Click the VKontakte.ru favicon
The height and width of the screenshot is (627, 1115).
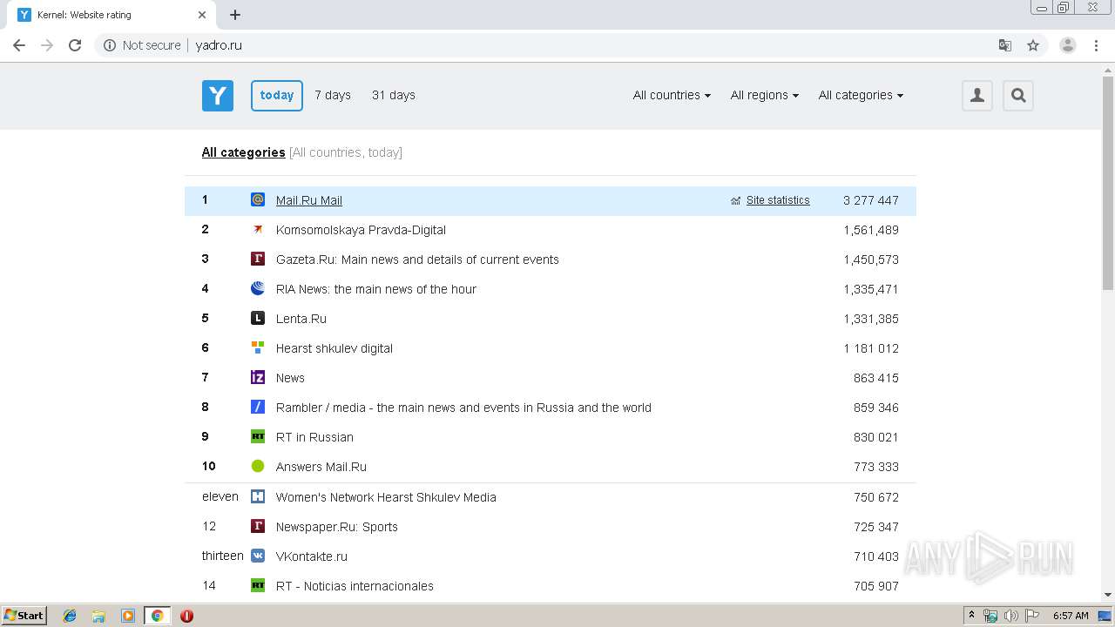point(258,556)
